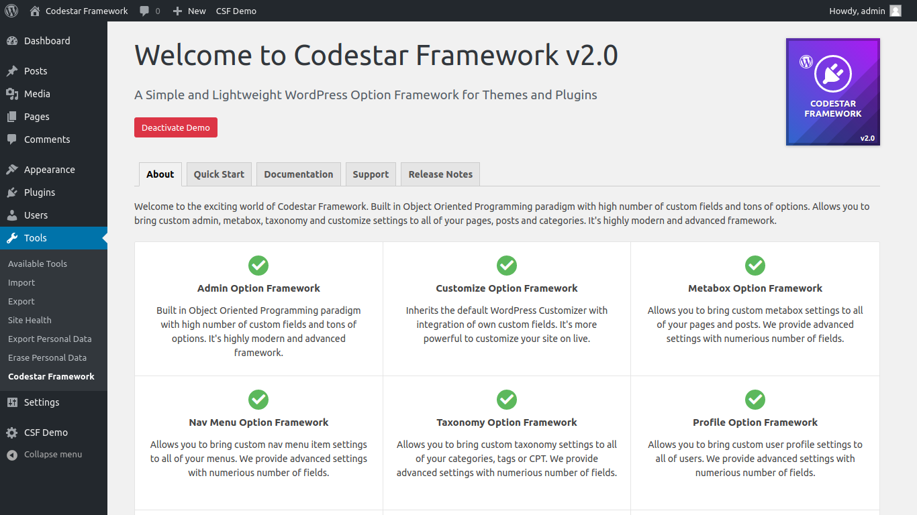
Task: Open the WordPress logo menu
Action: point(11,11)
